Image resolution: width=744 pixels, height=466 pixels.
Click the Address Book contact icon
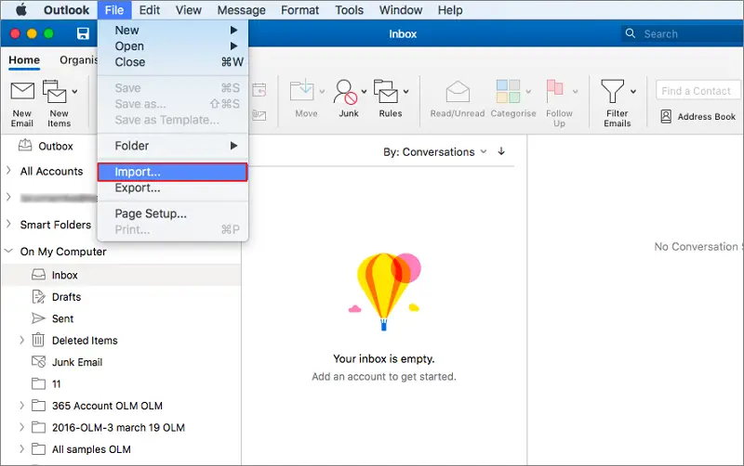coord(666,117)
